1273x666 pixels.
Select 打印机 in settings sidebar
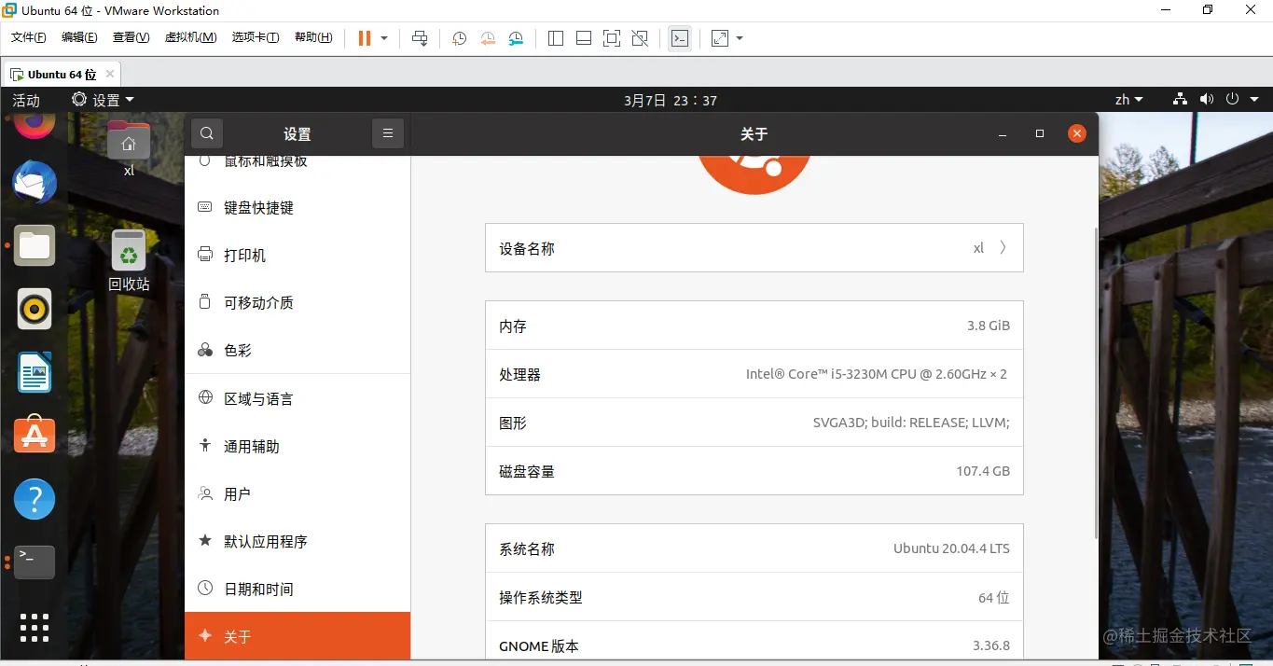tap(297, 255)
